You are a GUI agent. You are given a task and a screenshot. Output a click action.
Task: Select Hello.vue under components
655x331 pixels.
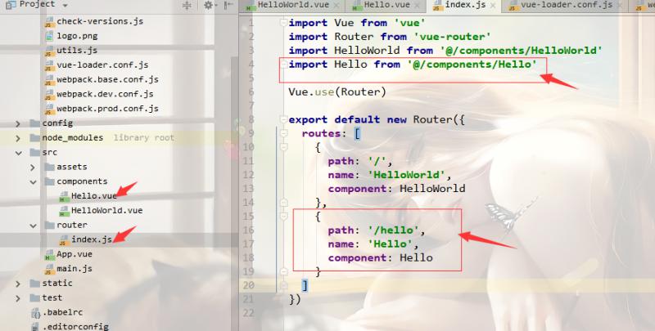(x=94, y=196)
